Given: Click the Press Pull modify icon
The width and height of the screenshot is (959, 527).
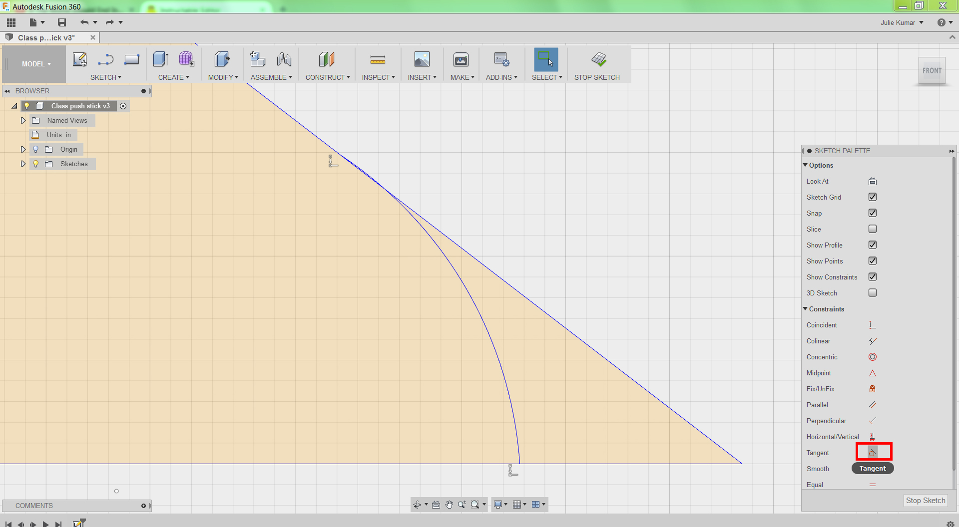Looking at the screenshot, I should pos(222,60).
